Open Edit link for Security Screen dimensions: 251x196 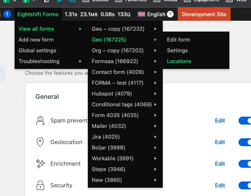click(x=220, y=185)
